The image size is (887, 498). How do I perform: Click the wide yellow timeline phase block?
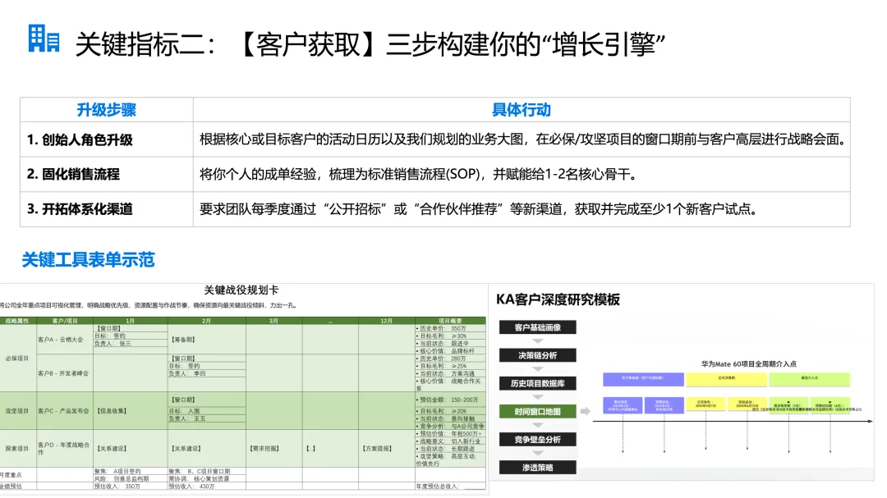(x=726, y=379)
